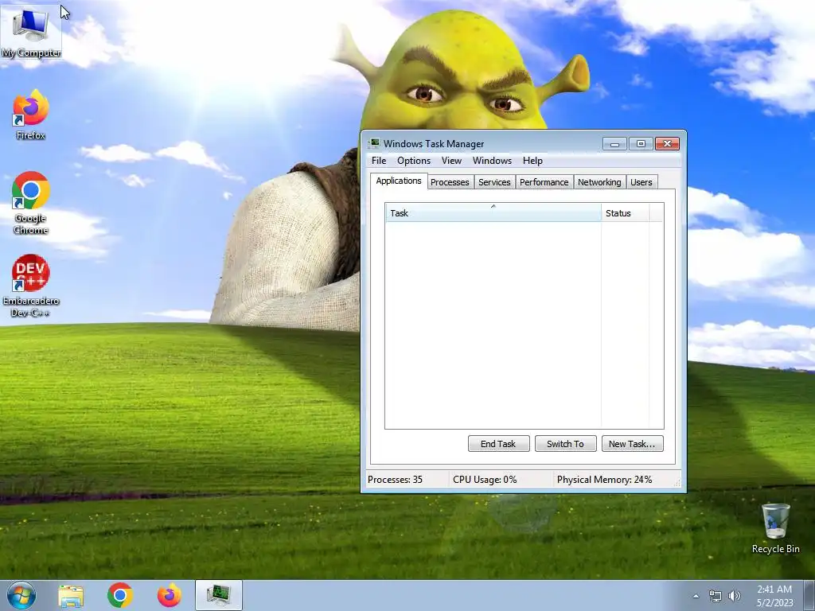This screenshot has width=815, height=611.
Task: Open Google Chrome desktop shortcut
Action: [x=31, y=203]
